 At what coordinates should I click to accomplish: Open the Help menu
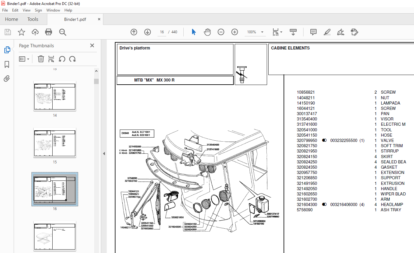[x=68, y=10]
